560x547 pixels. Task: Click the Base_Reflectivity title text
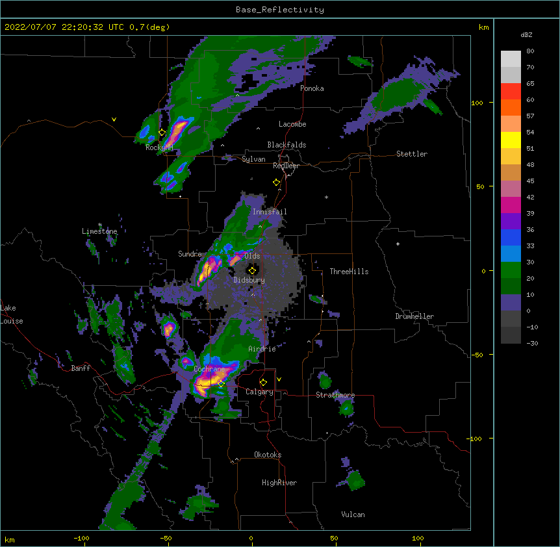pyautogui.click(x=279, y=10)
